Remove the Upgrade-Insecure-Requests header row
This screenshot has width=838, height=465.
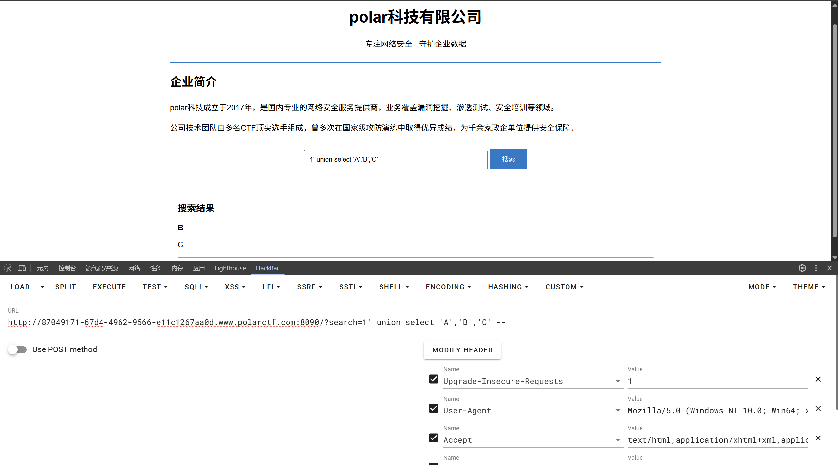click(818, 379)
